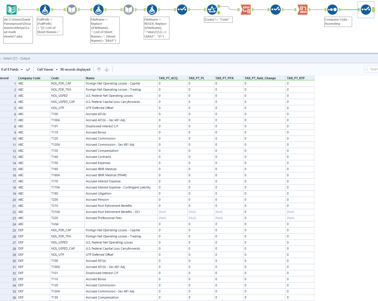Click the F output anchor of the Filter tool
The width and height of the screenshot is (378, 301).
click(x=219, y=13)
